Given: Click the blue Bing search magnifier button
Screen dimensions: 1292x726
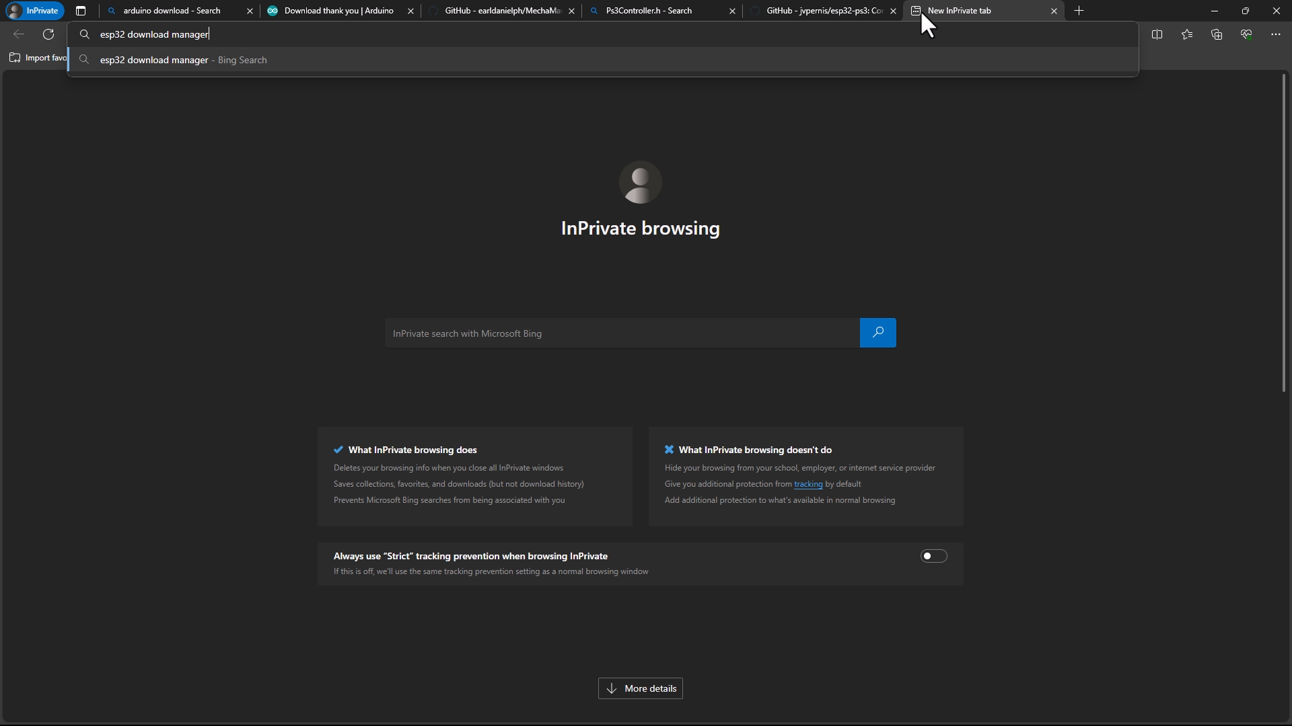Looking at the screenshot, I should point(877,333).
